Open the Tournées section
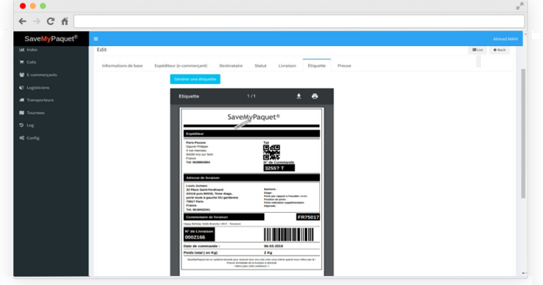Viewport: 543px width, 285px height. pos(36,113)
